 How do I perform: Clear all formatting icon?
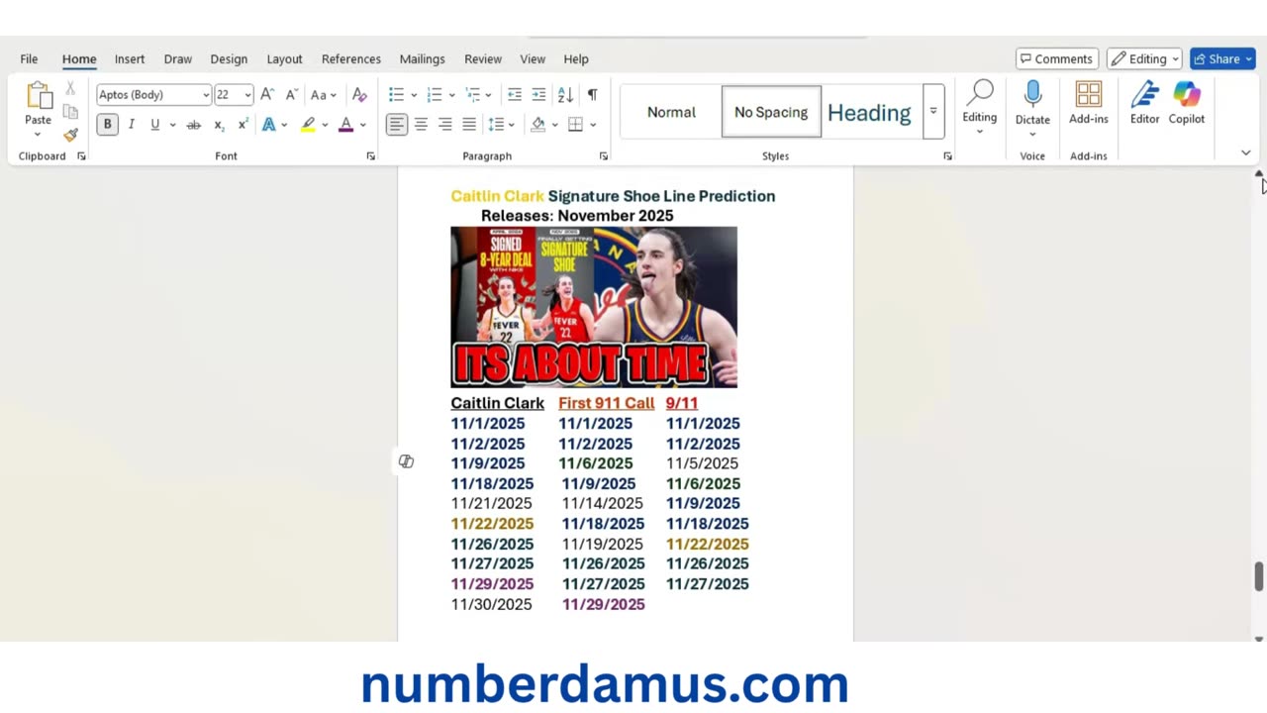click(x=359, y=94)
